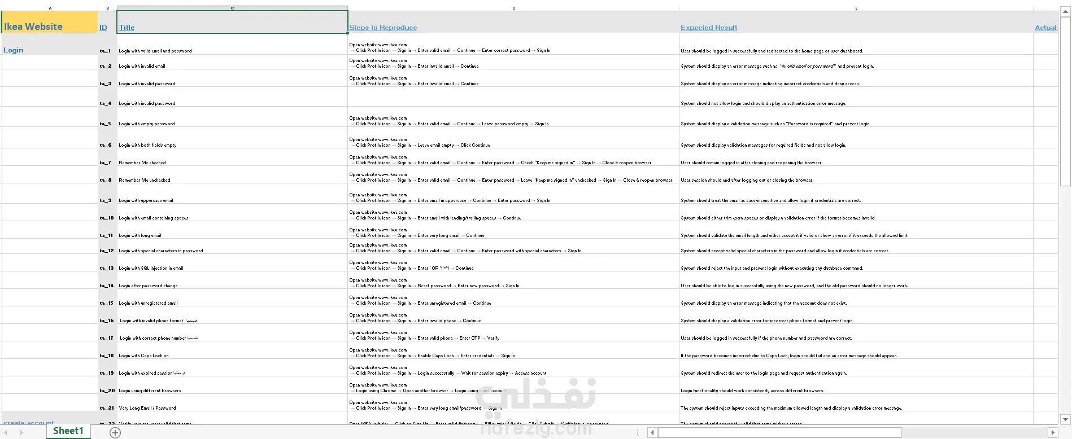
Task: Select the steps cell with "Enable Caps Lock"
Action: click(513, 350)
